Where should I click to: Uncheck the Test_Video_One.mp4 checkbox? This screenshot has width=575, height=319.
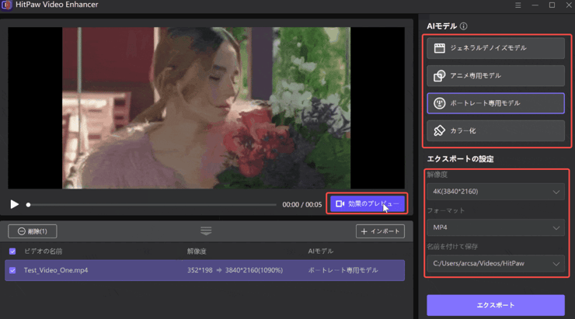[12, 270]
